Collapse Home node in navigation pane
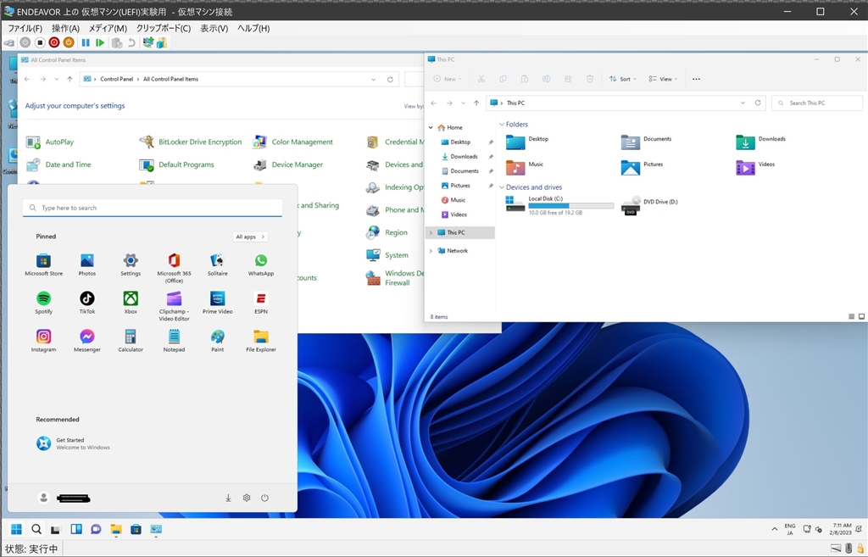Image resolution: width=868 pixels, height=557 pixels. [431, 127]
